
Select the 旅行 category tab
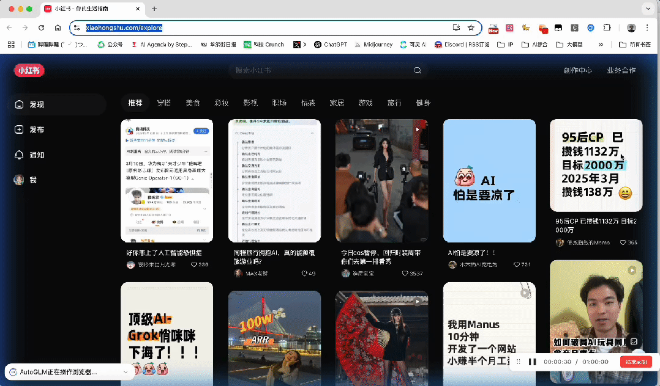pyautogui.click(x=394, y=103)
